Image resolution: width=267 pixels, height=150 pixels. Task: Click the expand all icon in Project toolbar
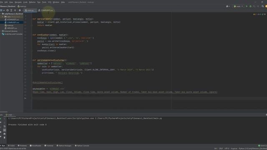tap(11, 10)
